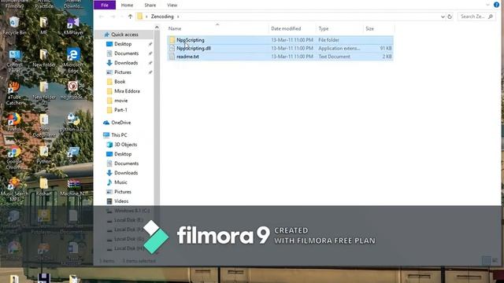Open KMPlayer desktop shortcut

coord(73,26)
